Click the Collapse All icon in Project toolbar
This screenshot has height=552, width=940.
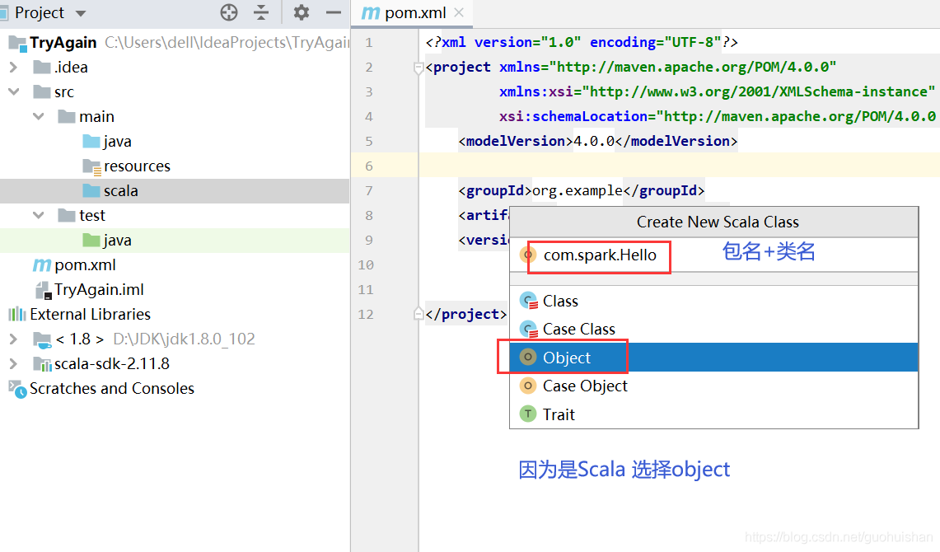261,12
